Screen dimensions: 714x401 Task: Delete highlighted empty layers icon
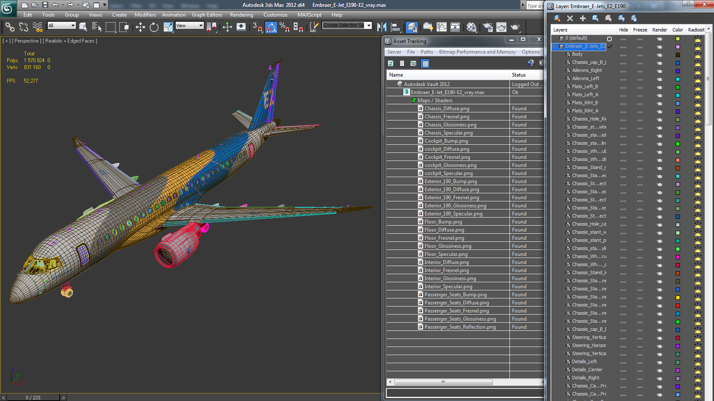[570, 18]
